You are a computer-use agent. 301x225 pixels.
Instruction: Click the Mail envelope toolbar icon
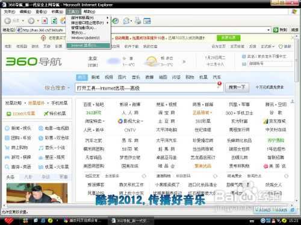point(126,21)
